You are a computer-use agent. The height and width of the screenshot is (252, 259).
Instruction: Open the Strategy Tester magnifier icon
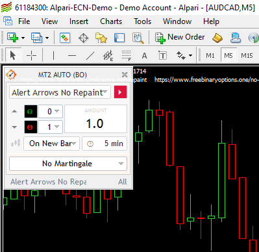click(x=138, y=38)
